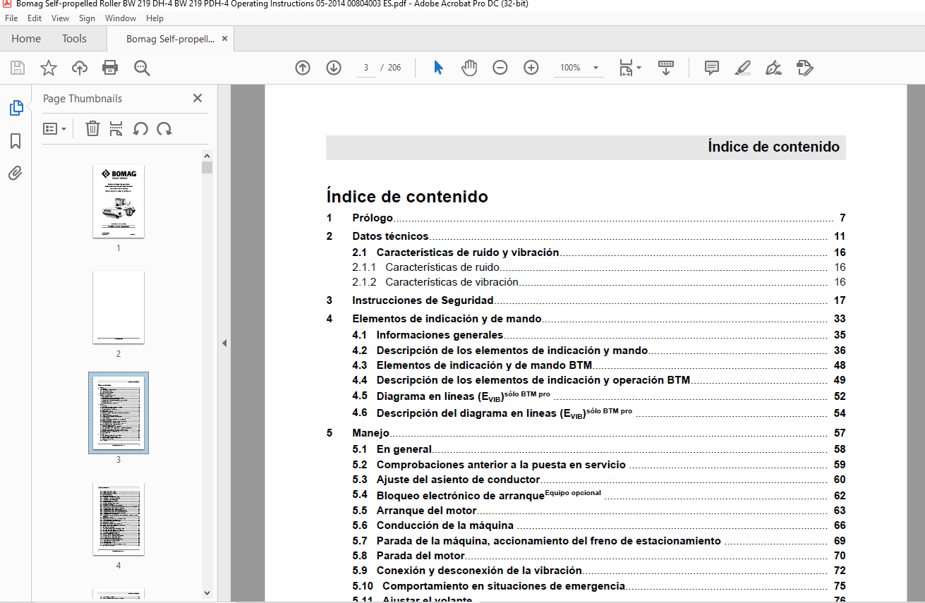925x603 pixels.
Task: Open the page display dropdown arrow
Action: (x=639, y=68)
